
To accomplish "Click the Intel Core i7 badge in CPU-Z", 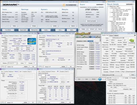I will [32, 41].
